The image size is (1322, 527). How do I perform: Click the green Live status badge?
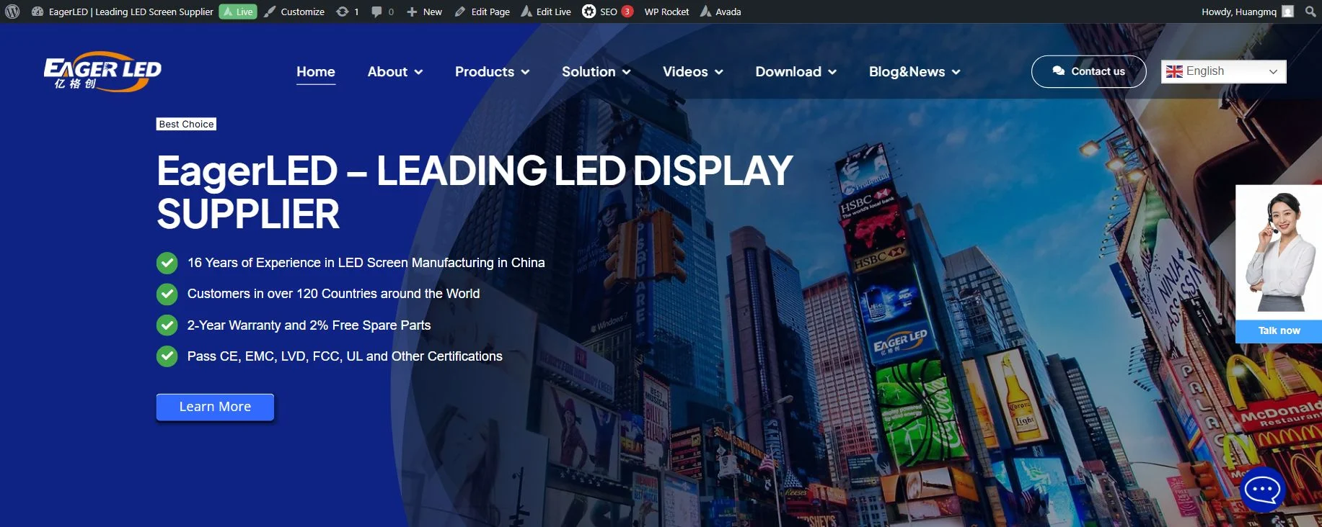pos(238,12)
